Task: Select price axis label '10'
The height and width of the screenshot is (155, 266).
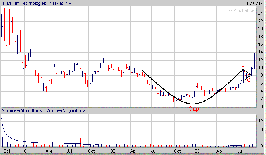Action: 260,67
